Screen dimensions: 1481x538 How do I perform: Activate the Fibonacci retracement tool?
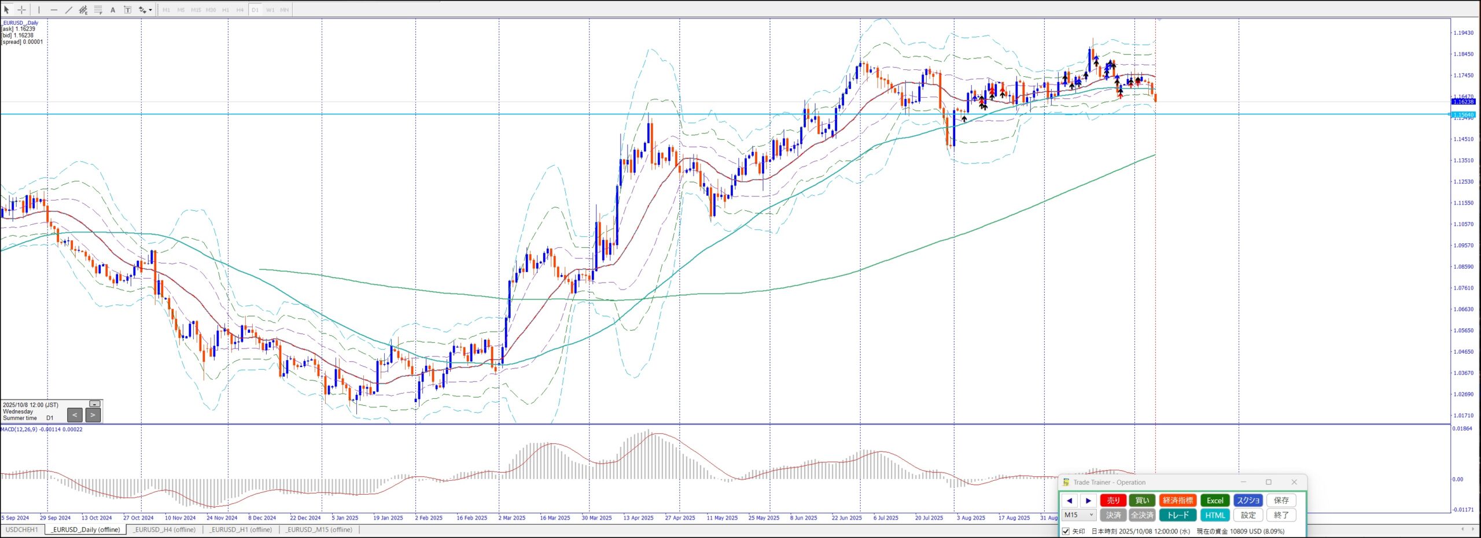pos(98,10)
